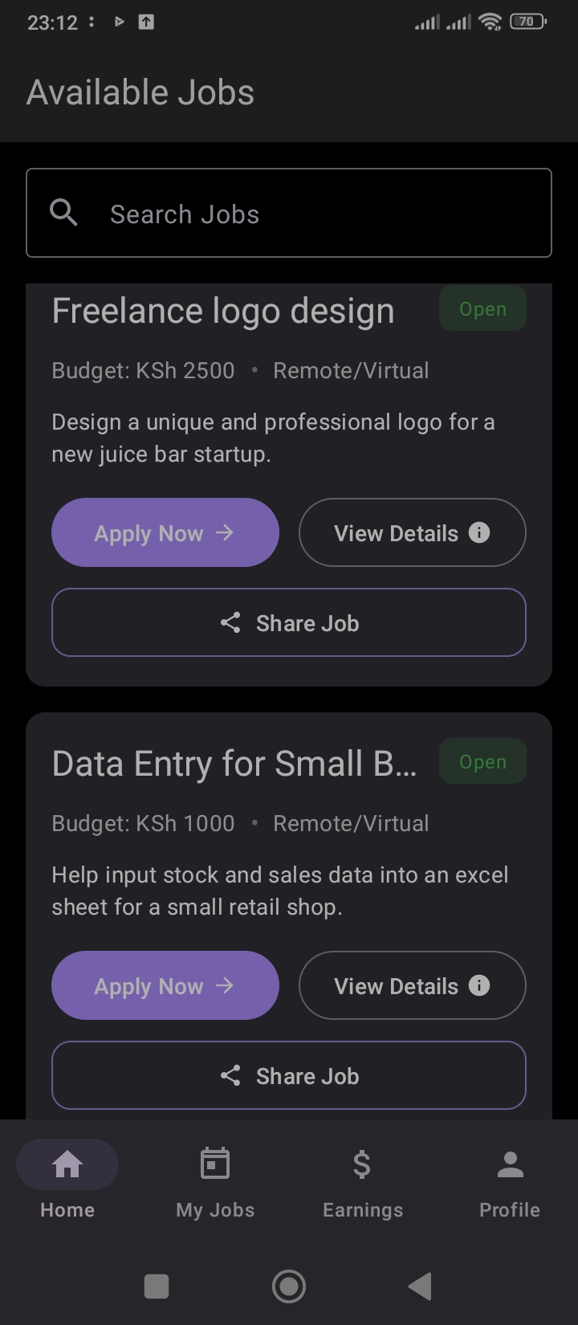578x1325 pixels.
Task: Share the Freelance logo design job
Action: (289, 622)
